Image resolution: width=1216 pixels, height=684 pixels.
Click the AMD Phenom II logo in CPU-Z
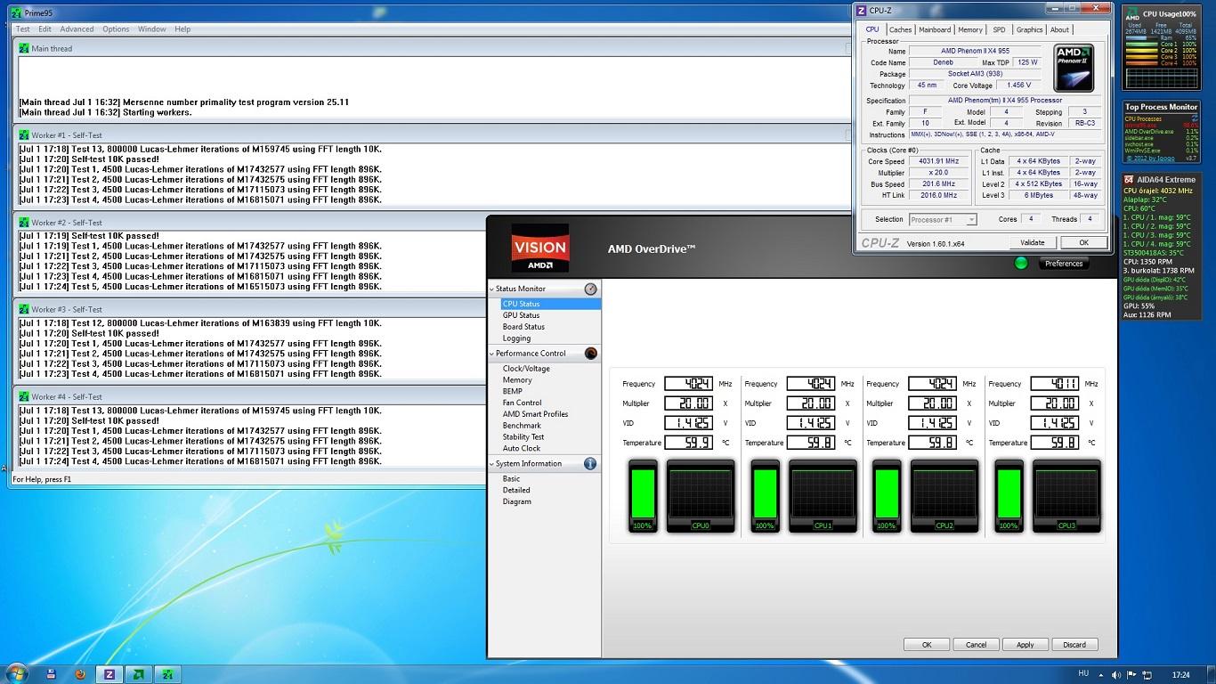tap(1074, 68)
